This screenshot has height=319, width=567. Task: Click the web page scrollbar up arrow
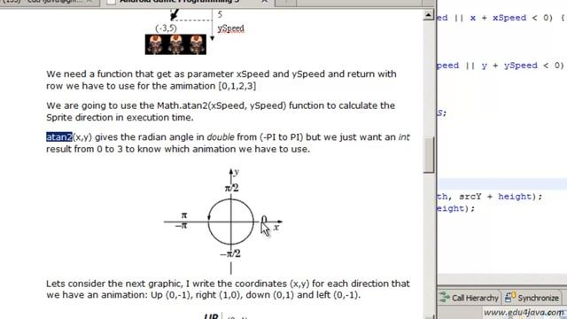pyautogui.click(x=429, y=15)
